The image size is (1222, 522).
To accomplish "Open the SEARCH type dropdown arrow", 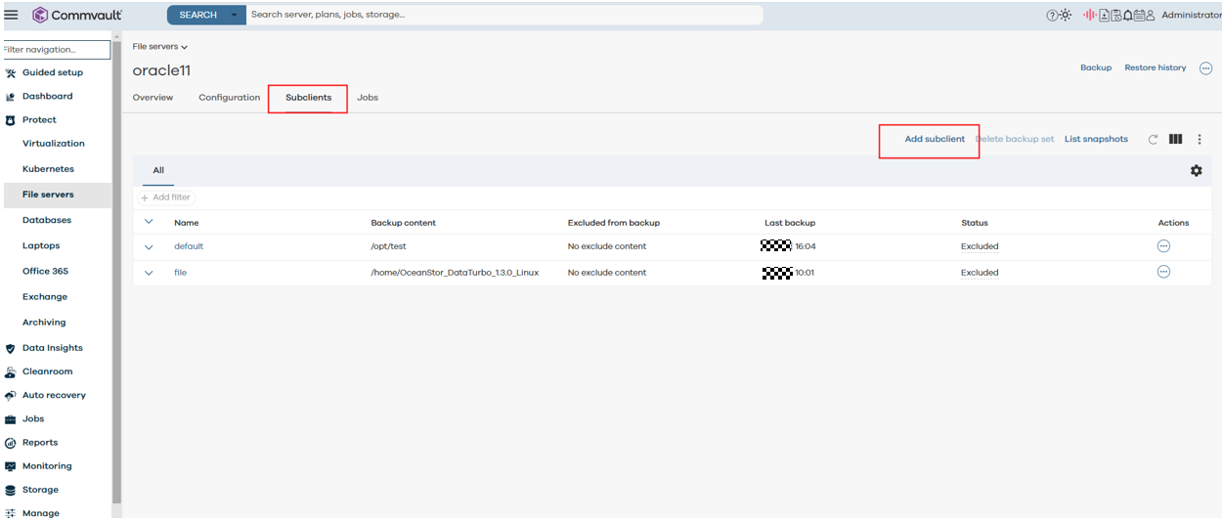I will (234, 16).
